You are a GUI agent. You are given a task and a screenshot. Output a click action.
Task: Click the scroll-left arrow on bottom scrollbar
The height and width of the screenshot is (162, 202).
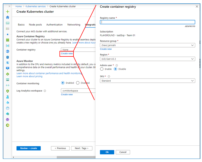coord(13,157)
